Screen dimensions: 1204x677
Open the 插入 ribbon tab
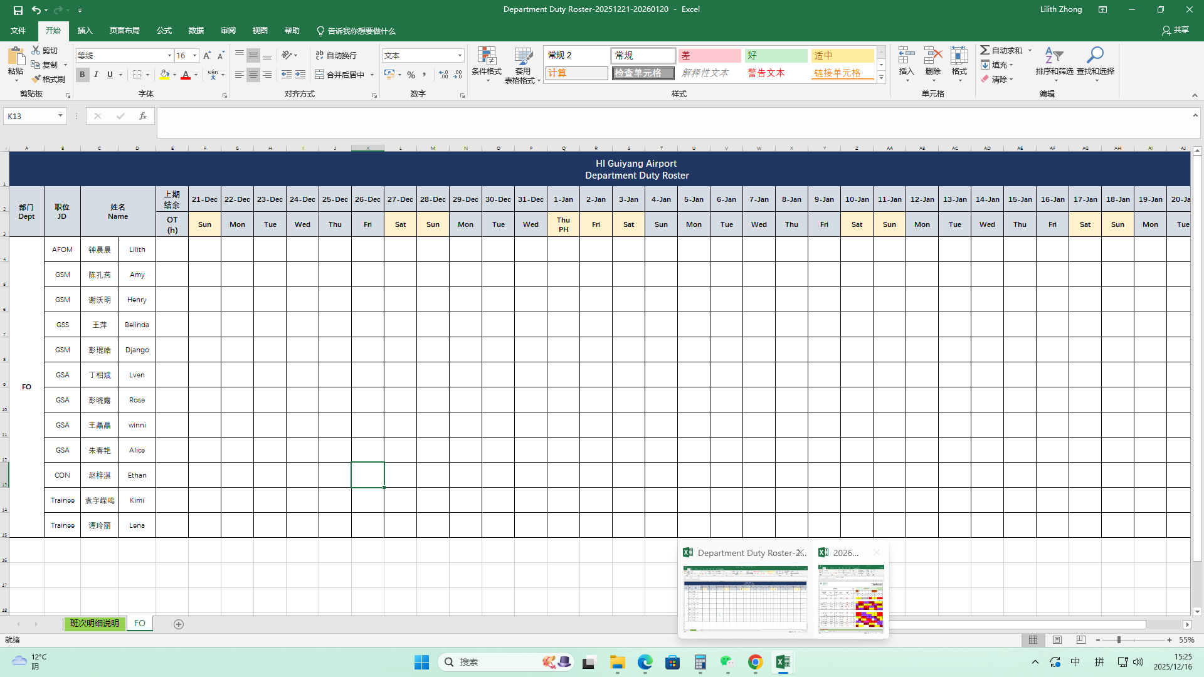85,31
